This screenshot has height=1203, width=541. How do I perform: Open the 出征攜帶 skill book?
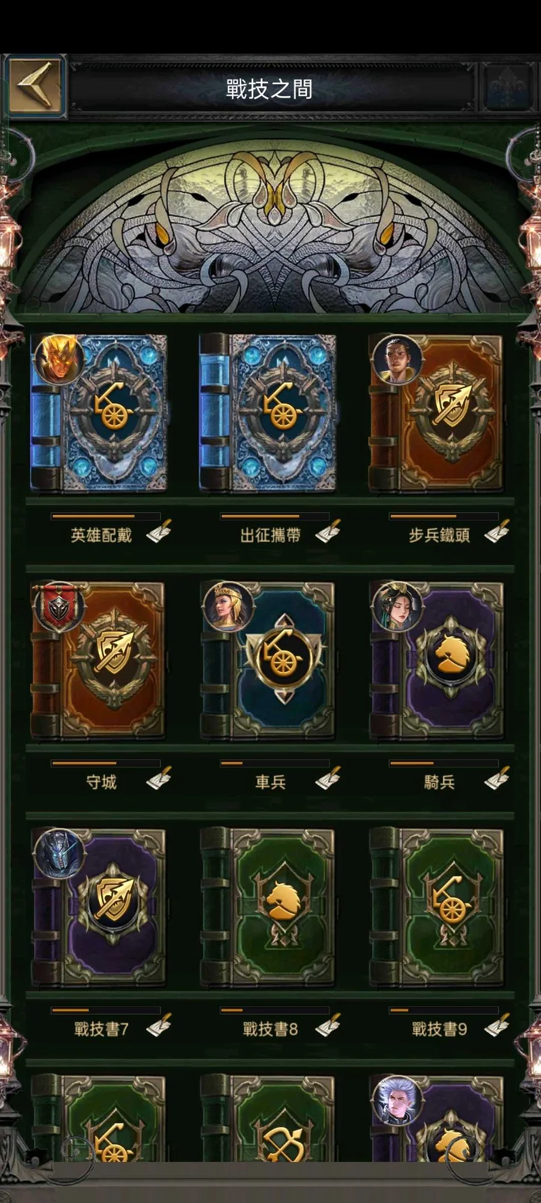coord(268,413)
